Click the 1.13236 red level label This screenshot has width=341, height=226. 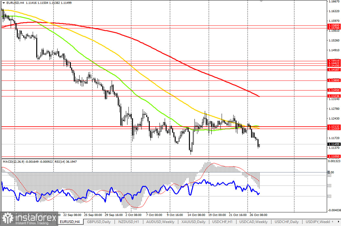[x=334, y=96]
